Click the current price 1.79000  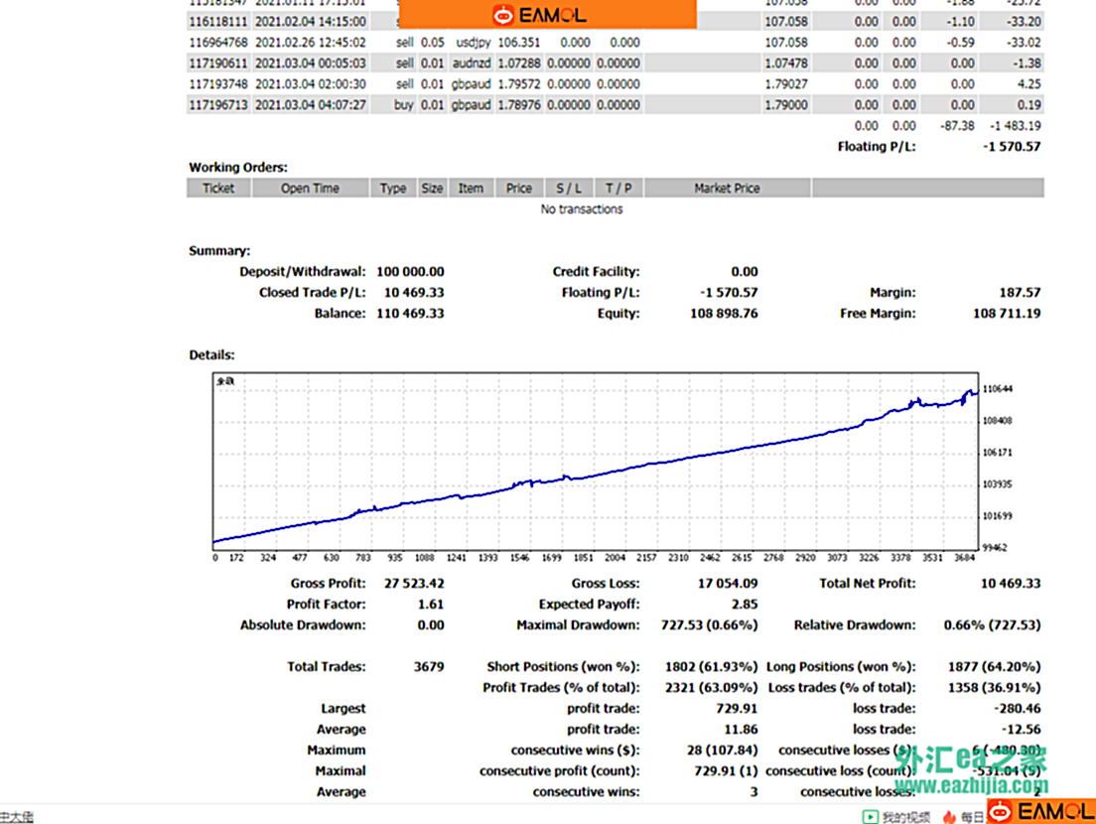point(786,105)
